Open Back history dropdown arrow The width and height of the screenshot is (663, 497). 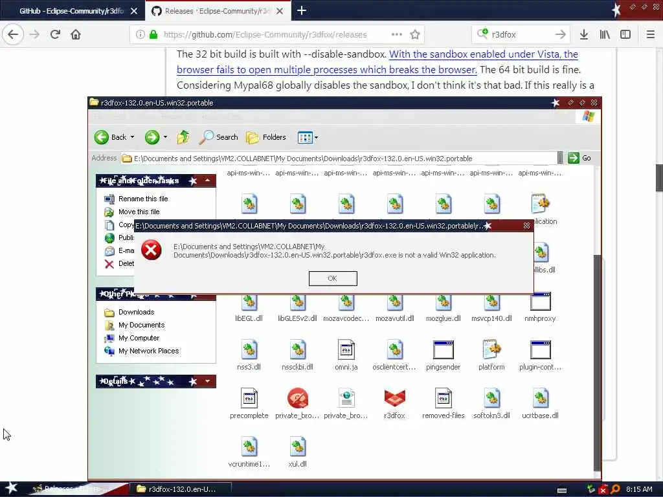[132, 137]
